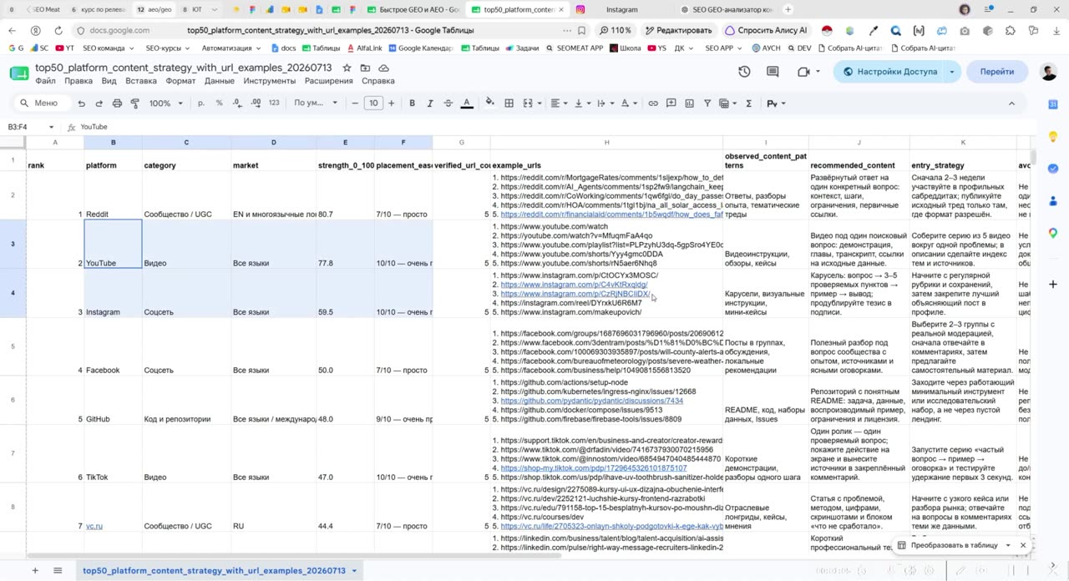The width and height of the screenshot is (1069, 581).
Task: Click the redo arrow icon
Action: pos(99,104)
